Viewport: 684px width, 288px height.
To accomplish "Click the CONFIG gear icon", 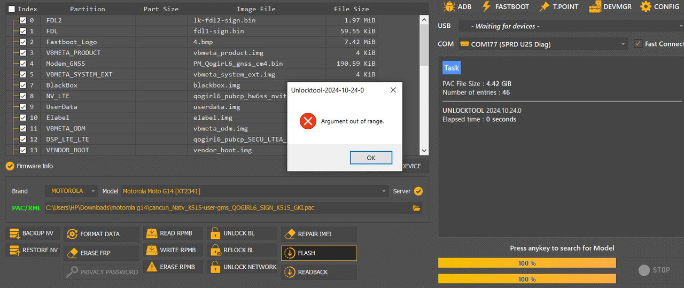I will click(646, 6).
